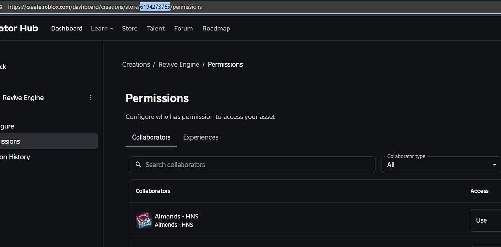Switch to the Collaborators tab
Viewport: 501px width, 247px height.
(x=151, y=137)
